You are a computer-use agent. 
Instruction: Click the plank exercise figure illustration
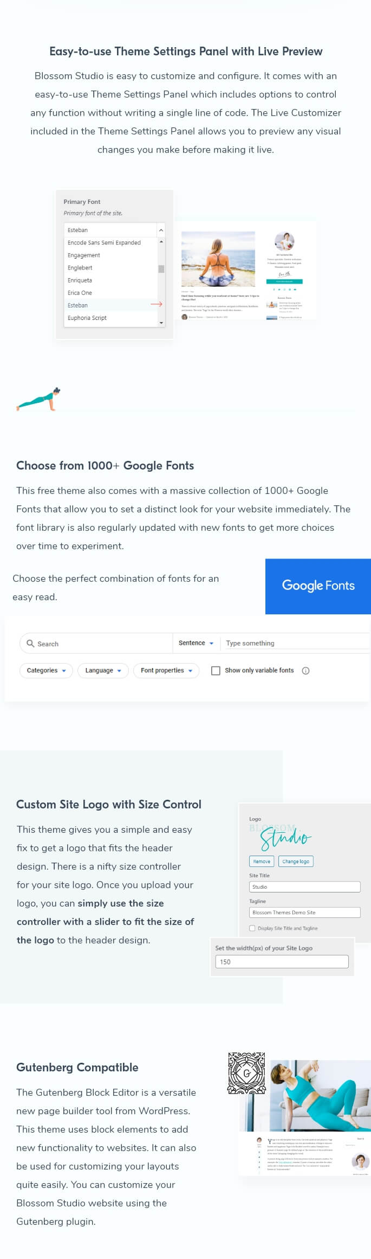(38, 400)
